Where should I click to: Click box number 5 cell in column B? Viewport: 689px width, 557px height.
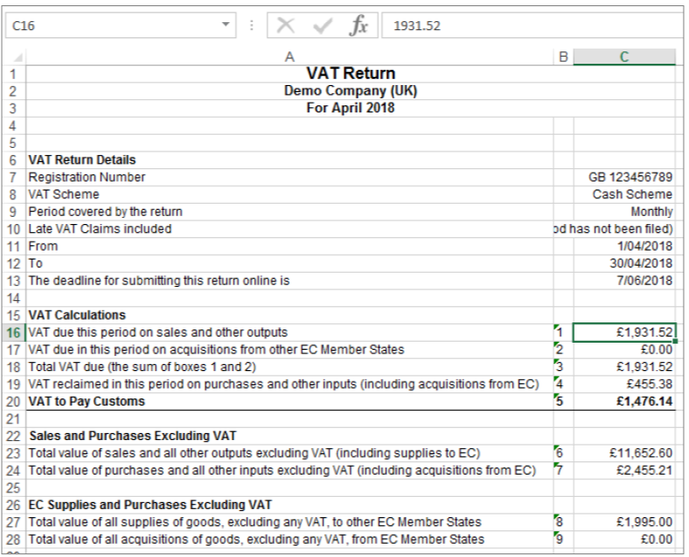click(x=563, y=401)
